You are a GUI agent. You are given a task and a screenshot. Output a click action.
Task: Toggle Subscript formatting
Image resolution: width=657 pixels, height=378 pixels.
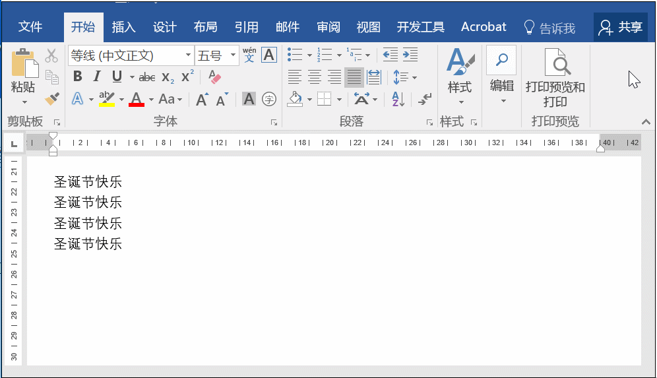[x=168, y=77]
